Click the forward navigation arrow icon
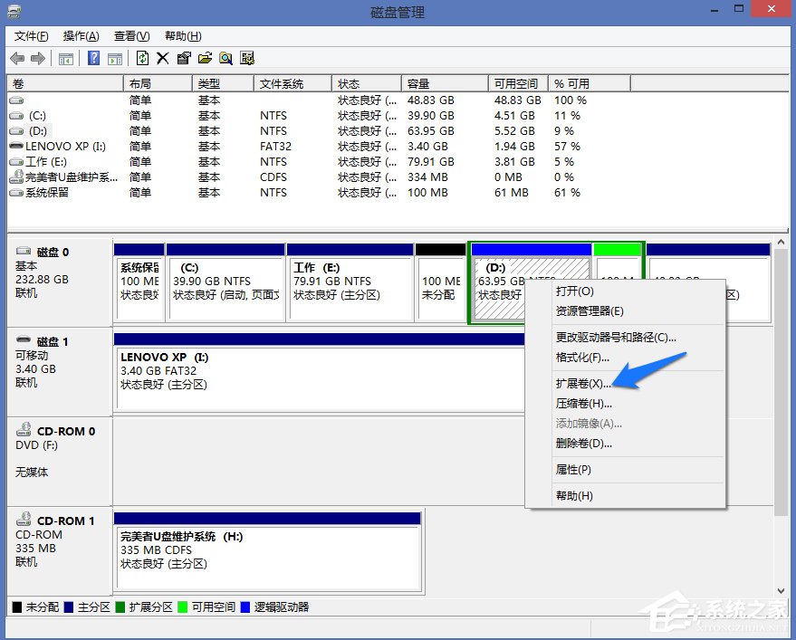This screenshot has width=796, height=640. tap(36, 58)
